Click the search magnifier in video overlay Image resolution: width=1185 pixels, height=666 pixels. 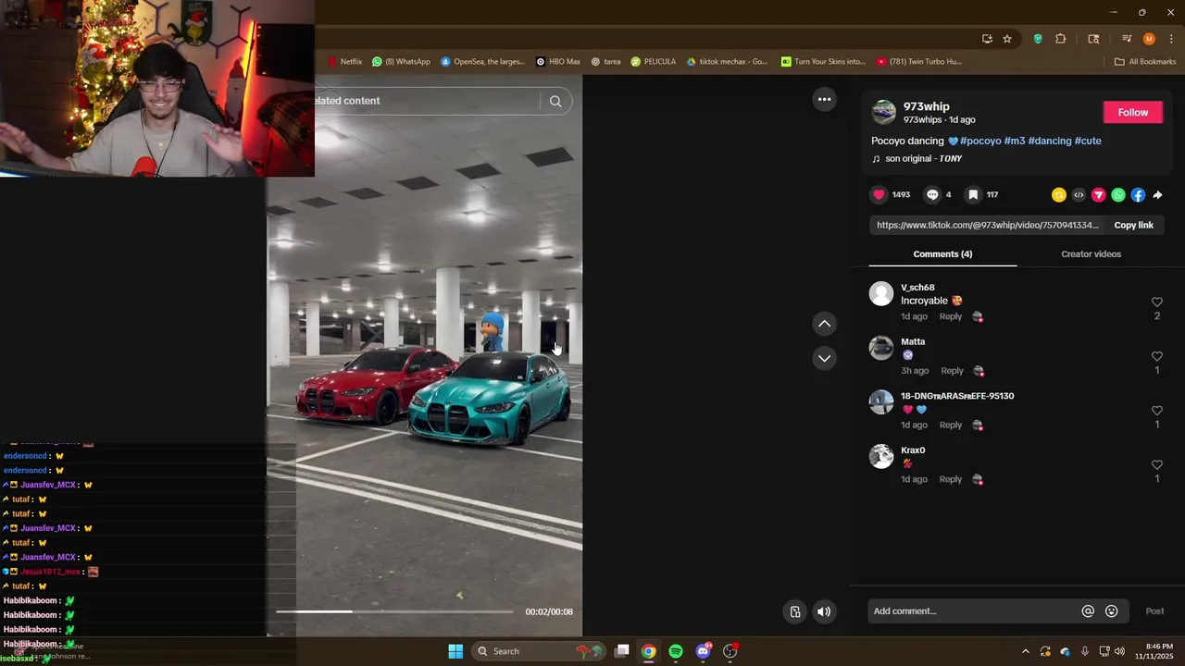[555, 101]
